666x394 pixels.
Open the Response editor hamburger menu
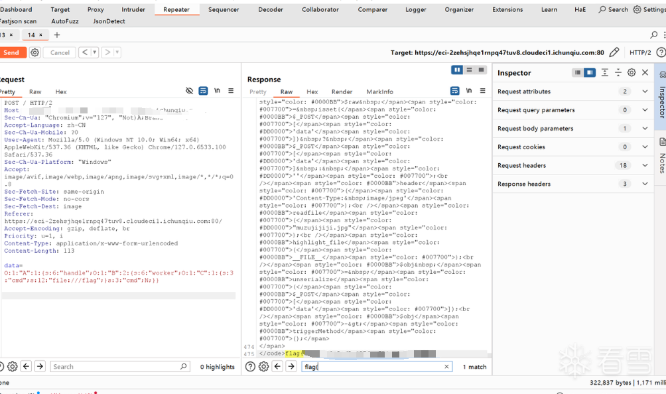pos(483,91)
